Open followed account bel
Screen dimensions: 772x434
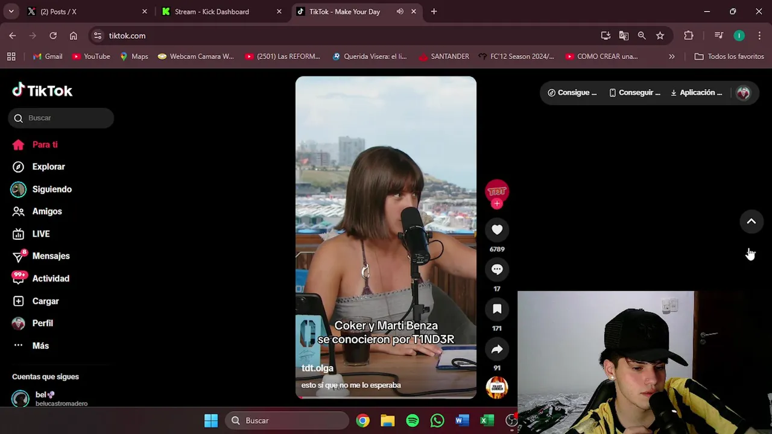click(50, 398)
